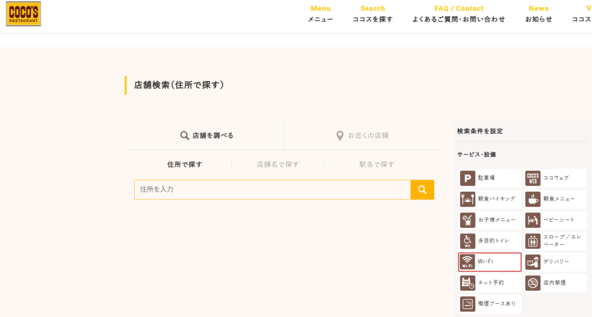Toggle the ネット予約 take-out icon
Image resolution: width=592 pixels, height=317 pixels.
(x=467, y=283)
